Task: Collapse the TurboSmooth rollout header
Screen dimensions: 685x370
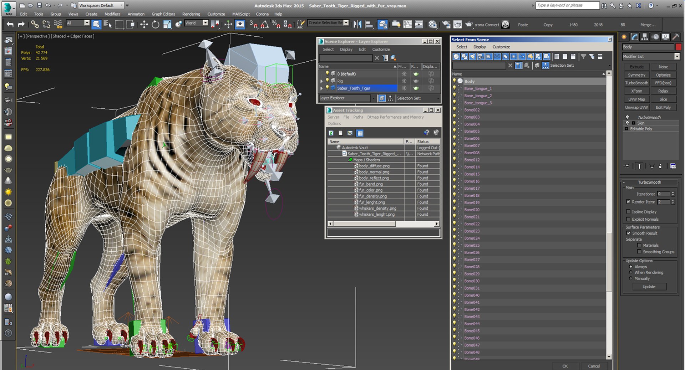Action: [x=649, y=182]
